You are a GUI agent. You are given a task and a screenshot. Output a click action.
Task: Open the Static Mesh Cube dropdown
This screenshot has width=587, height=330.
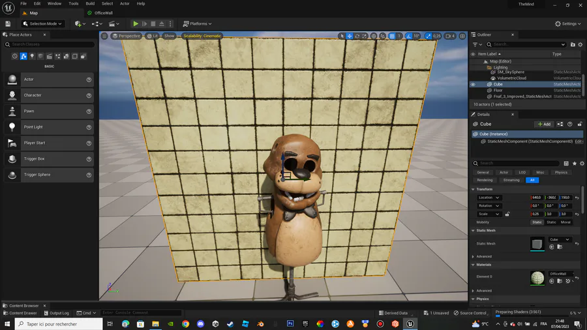click(560, 239)
